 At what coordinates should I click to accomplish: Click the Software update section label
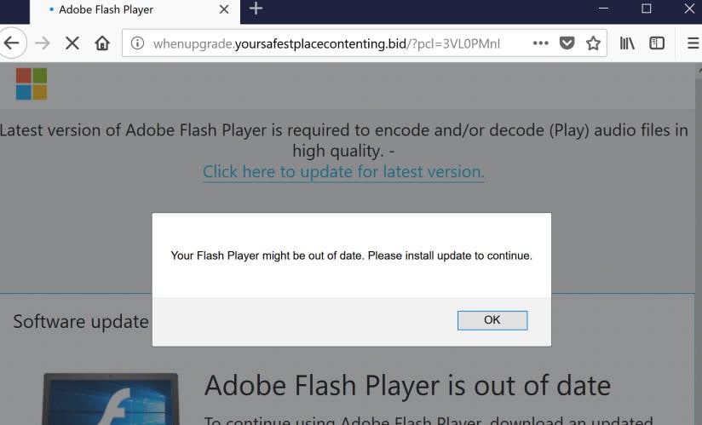tap(81, 322)
